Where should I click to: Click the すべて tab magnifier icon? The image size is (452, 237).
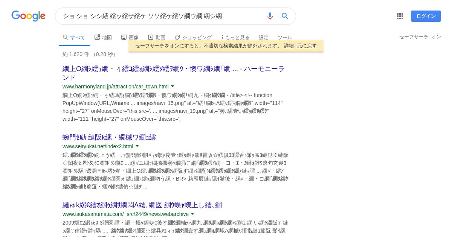coord(66,37)
